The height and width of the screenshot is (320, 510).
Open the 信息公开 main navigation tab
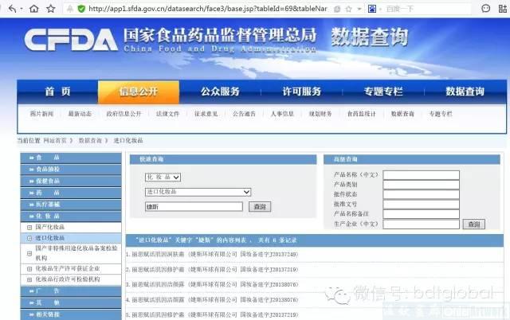click(x=139, y=92)
